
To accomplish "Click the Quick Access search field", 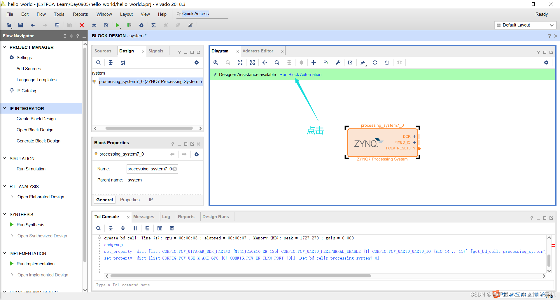I will [202, 14].
